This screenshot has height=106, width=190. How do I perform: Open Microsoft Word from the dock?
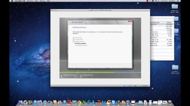[104, 102]
